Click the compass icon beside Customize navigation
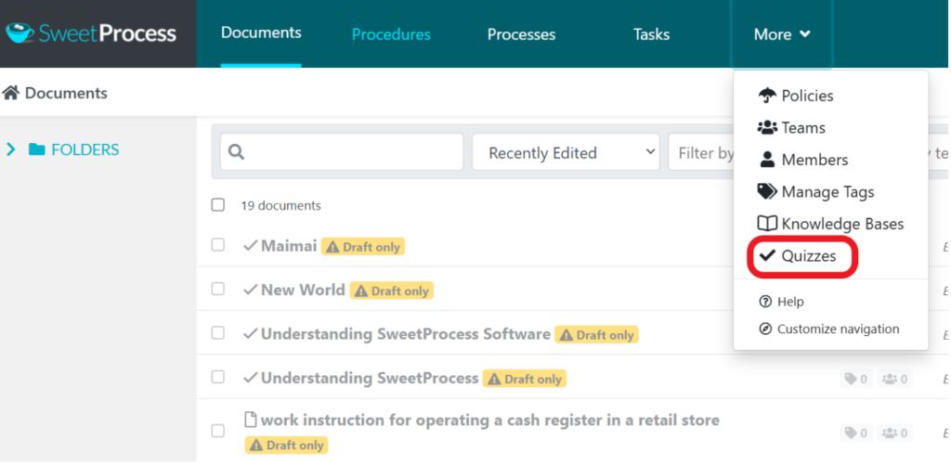The image size is (951, 466). [x=765, y=329]
